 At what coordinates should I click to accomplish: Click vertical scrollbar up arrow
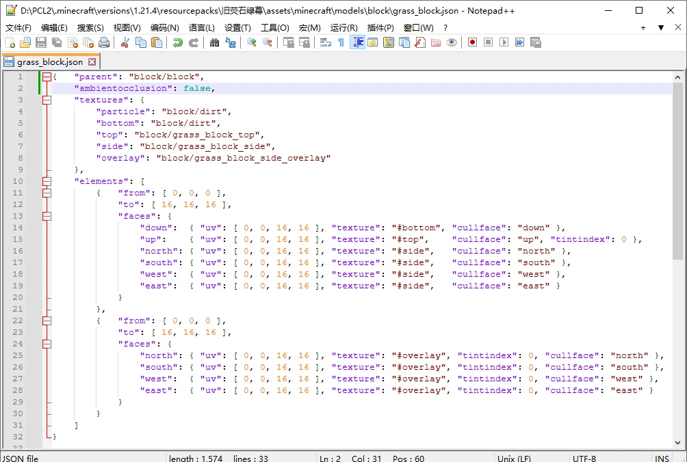click(678, 77)
